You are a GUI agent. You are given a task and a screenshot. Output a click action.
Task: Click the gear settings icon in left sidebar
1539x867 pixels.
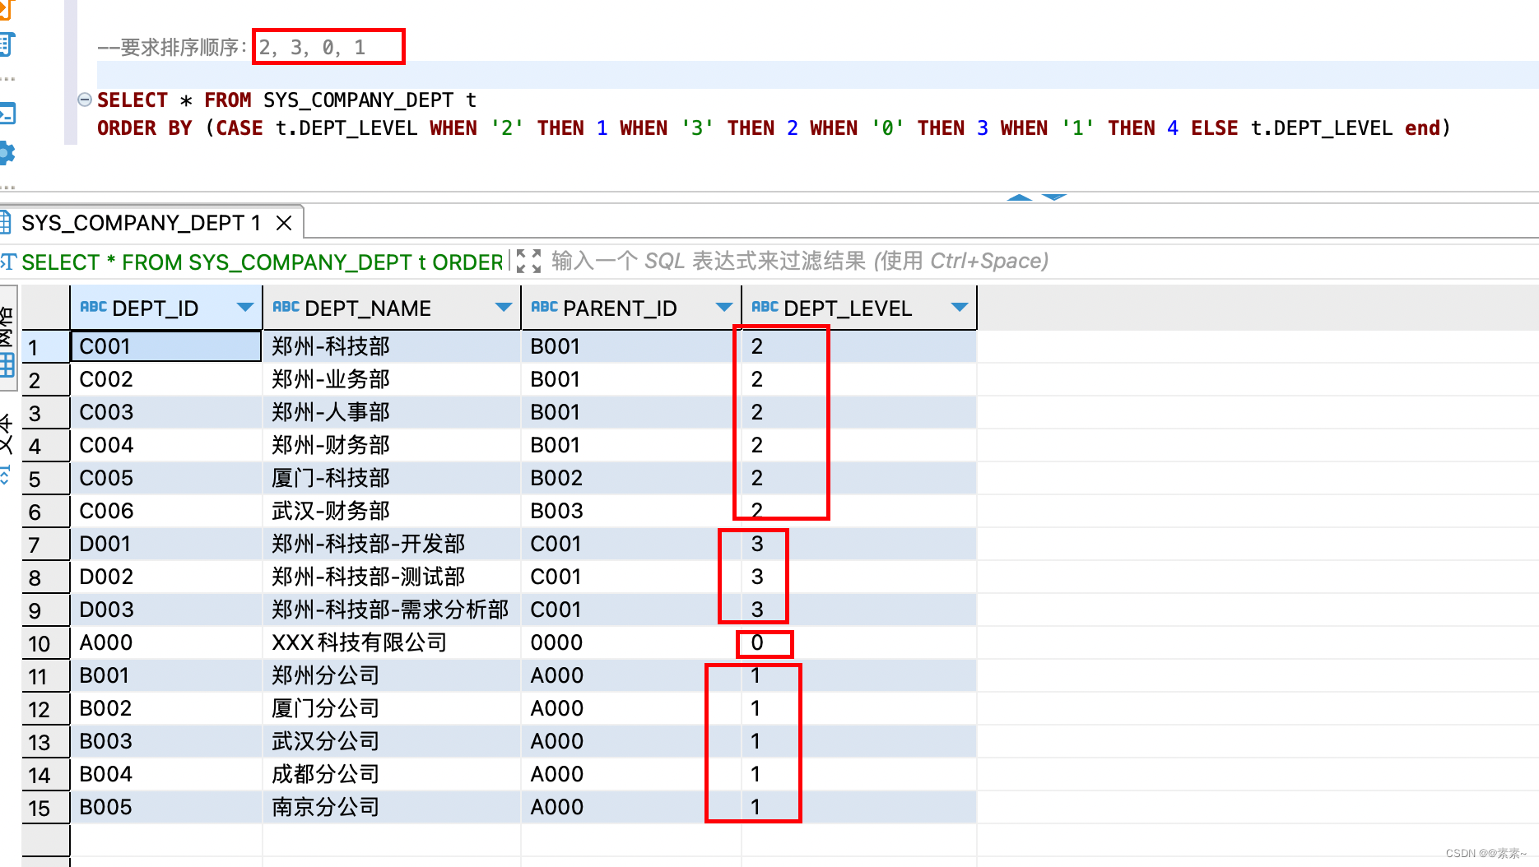(x=7, y=153)
